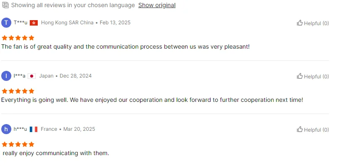338x166 pixels.
Task: Click the reviewer name T***u
Action: 21,23
